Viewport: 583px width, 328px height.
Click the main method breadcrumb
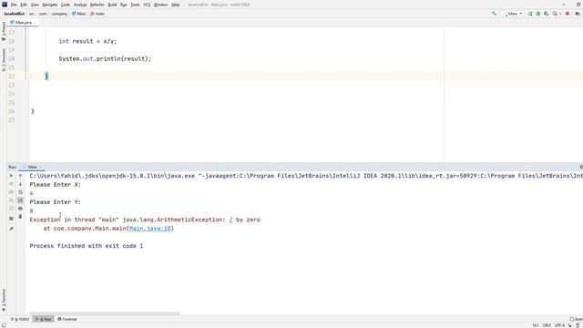(97, 14)
